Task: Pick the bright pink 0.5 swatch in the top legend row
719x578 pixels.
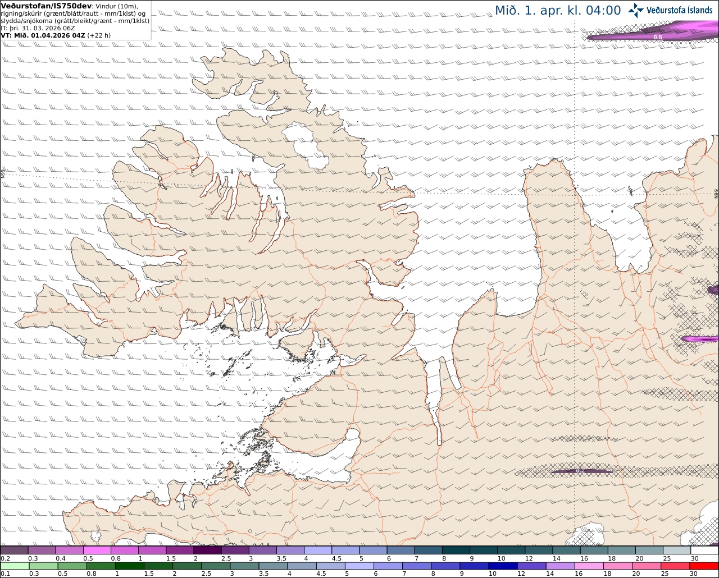Action: tap(97, 550)
